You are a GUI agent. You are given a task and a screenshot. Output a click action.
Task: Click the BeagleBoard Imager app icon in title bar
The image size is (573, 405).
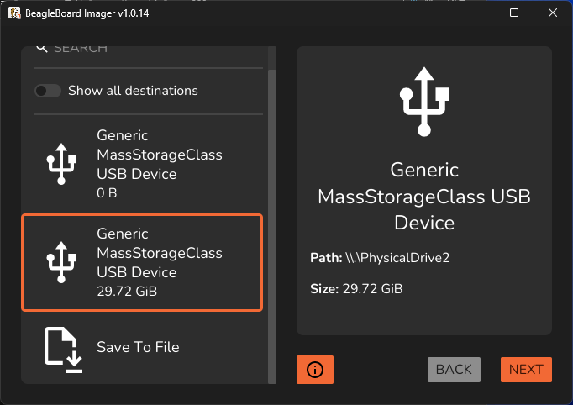coord(14,13)
